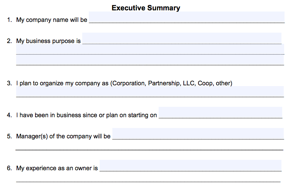Click the company organization type field

pyautogui.click(x=150, y=91)
